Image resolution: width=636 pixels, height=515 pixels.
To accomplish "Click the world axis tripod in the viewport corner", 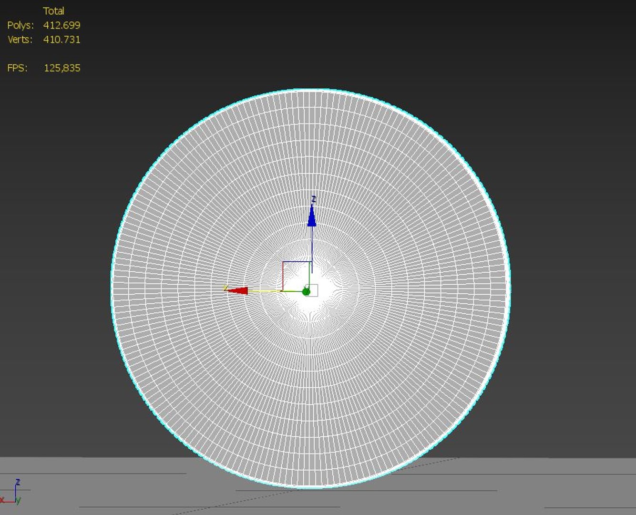I will [x=11, y=493].
